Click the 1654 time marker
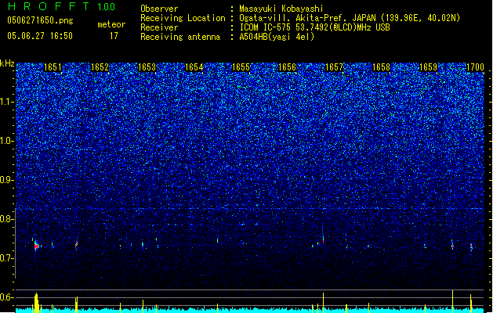 coord(194,67)
